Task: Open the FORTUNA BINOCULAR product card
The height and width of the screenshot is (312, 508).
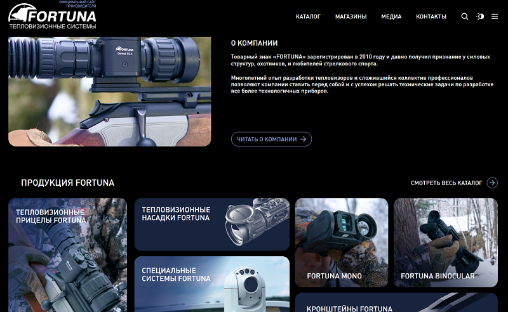Action: click(446, 242)
